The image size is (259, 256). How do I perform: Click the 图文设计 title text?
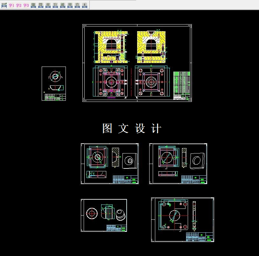point(132,128)
